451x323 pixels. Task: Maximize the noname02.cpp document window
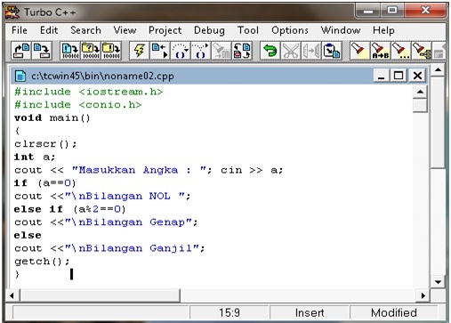coord(399,76)
